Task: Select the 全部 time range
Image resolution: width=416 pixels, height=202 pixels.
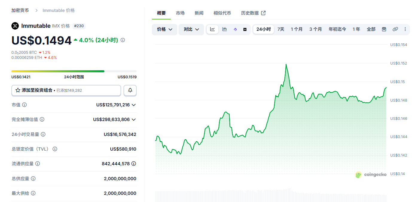Action: point(371,29)
